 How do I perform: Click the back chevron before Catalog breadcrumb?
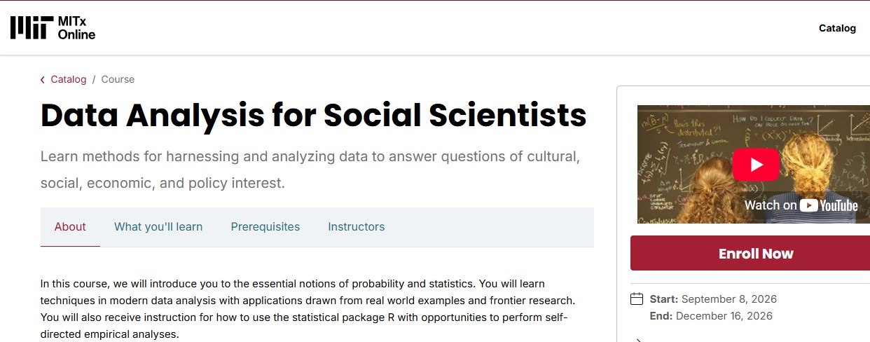[x=43, y=80]
